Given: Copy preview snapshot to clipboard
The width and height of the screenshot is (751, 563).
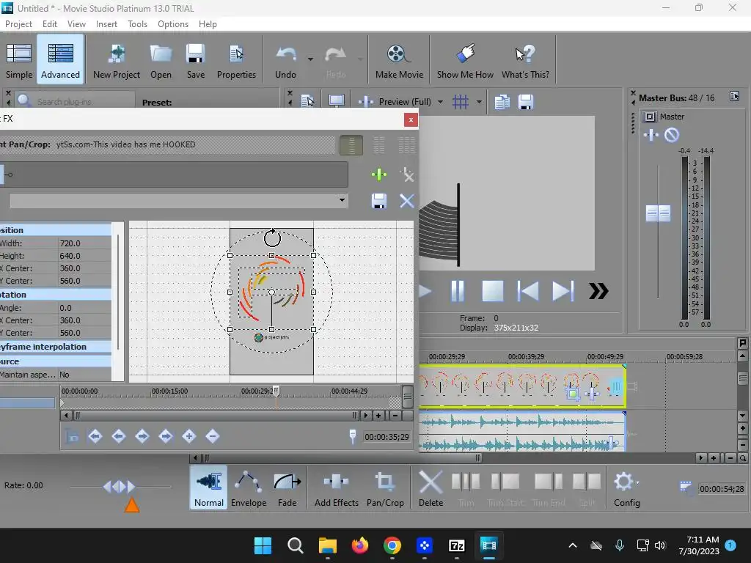Looking at the screenshot, I should 502,102.
